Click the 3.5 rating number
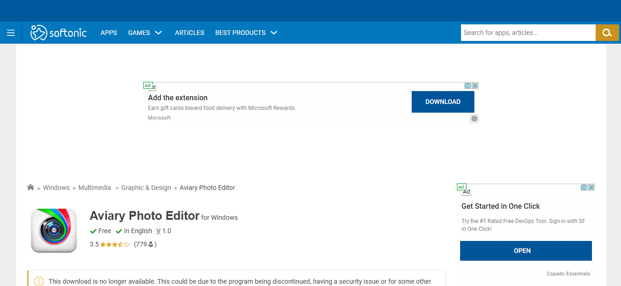The width and height of the screenshot is (621, 286). 94,245
